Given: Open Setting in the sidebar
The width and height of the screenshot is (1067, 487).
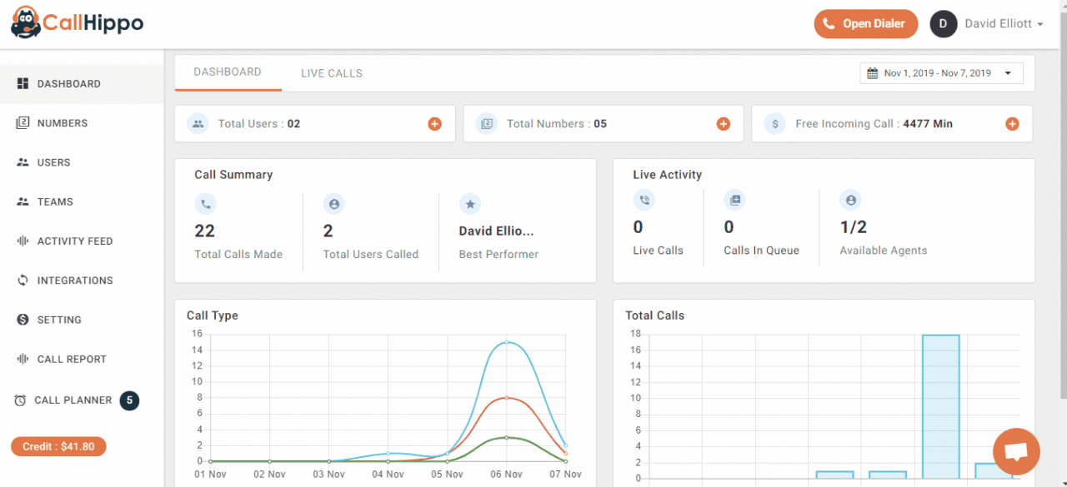Looking at the screenshot, I should pyautogui.click(x=82, y=320).
